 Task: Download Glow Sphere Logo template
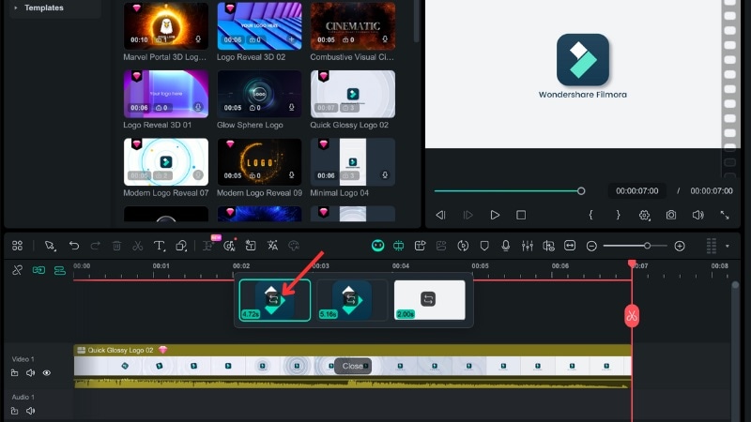pos(291,107)
